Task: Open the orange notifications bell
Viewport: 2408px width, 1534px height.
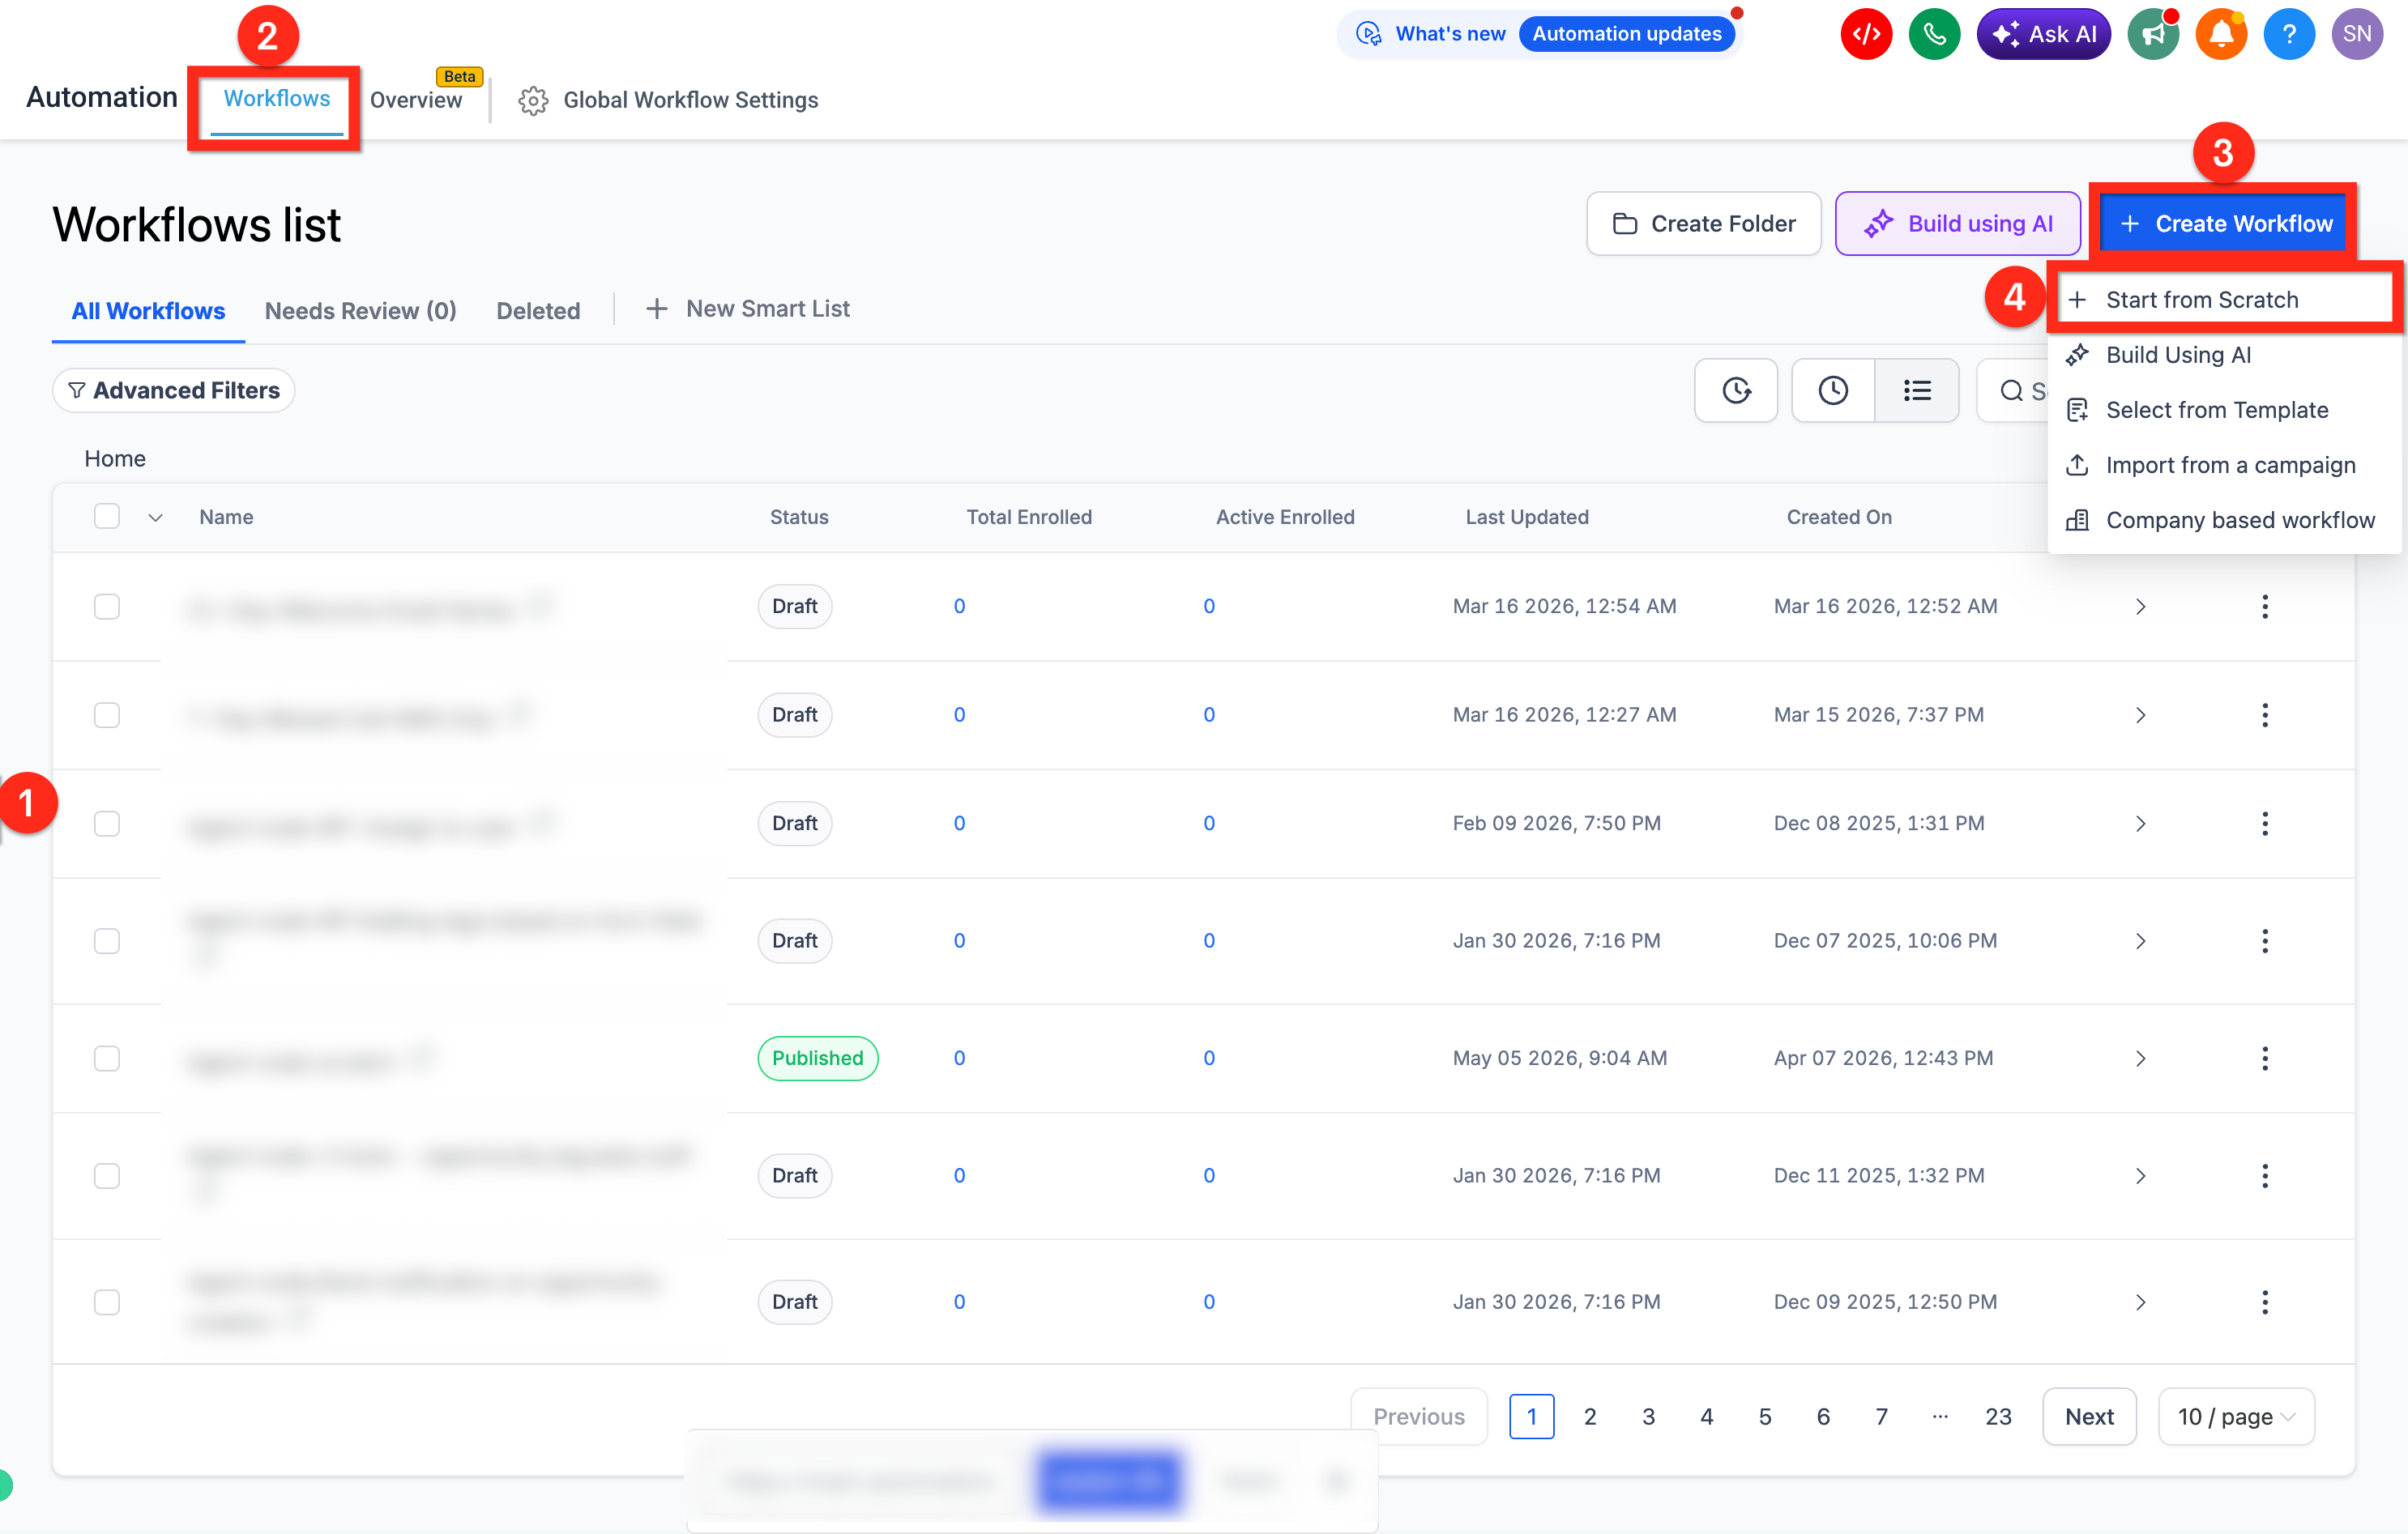Action: [2221, 34]
